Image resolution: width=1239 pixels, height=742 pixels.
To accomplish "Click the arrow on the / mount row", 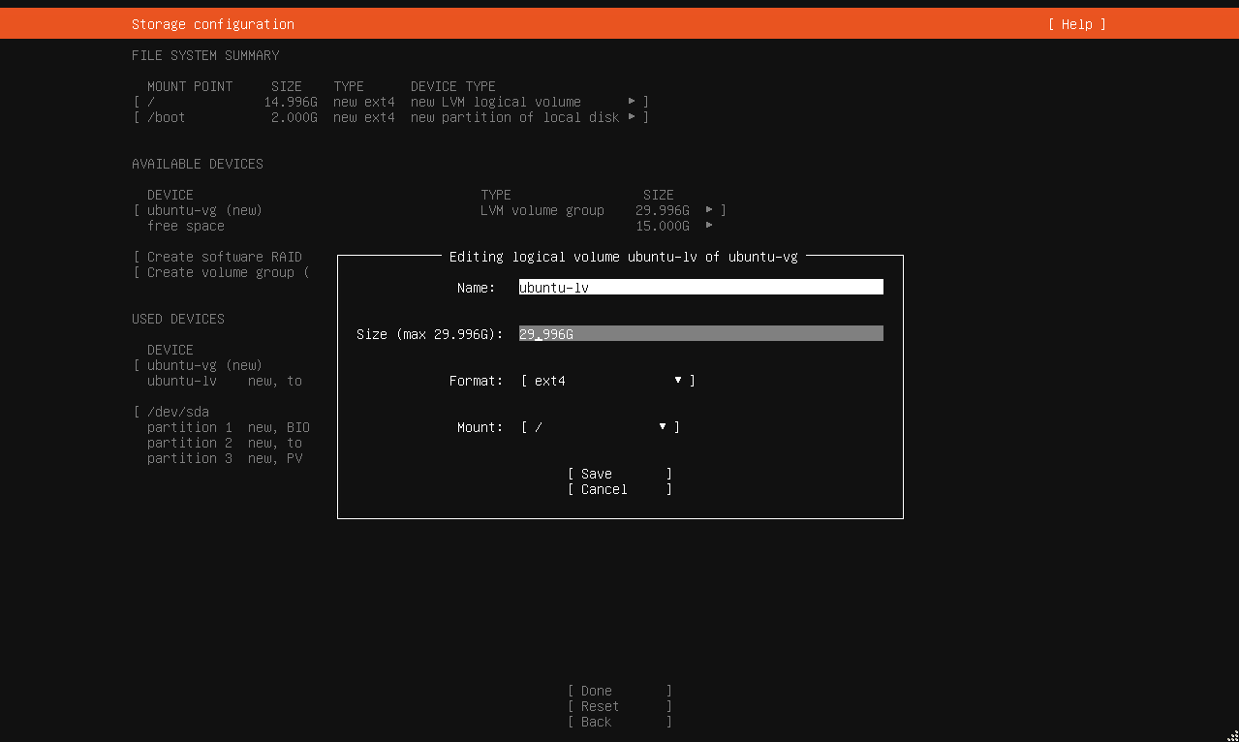I will pyautogui.click(x=632, y=102).
